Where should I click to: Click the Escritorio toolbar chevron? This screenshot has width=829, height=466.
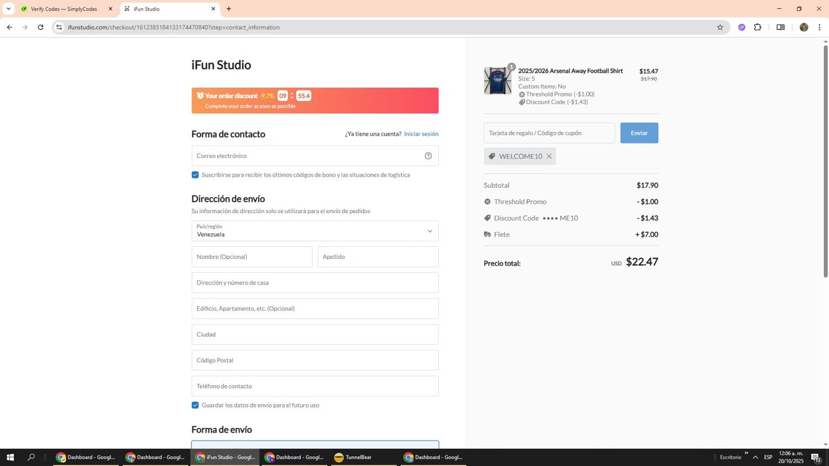(x=746, y=453)
